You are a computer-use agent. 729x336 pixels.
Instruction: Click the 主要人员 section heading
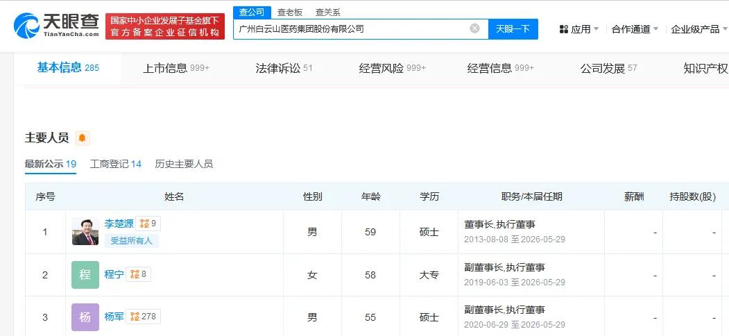[x=46, y=137]
